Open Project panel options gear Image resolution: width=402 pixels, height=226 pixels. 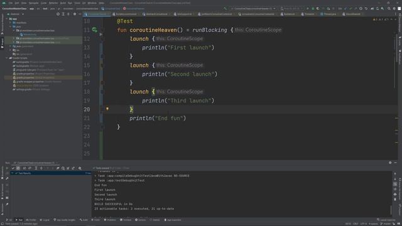point(75,14)
